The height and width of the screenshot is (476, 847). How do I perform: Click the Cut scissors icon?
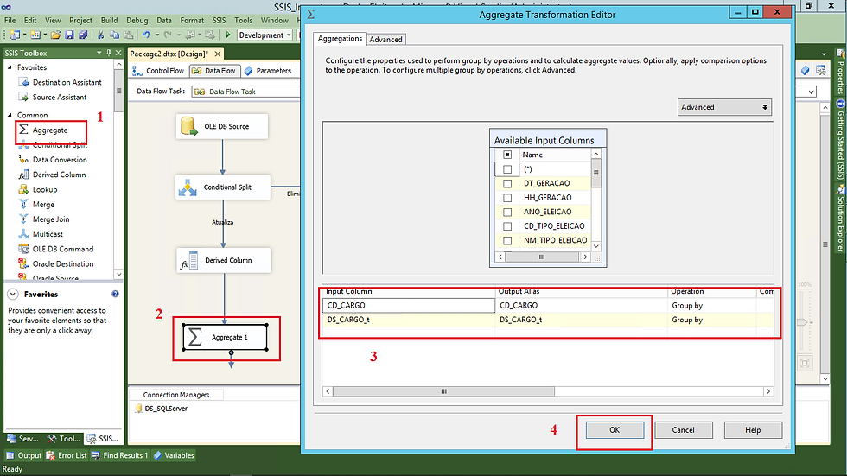point(100,35)
